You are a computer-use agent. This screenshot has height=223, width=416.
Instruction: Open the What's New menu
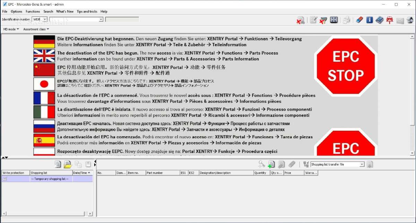pos(65,11)
